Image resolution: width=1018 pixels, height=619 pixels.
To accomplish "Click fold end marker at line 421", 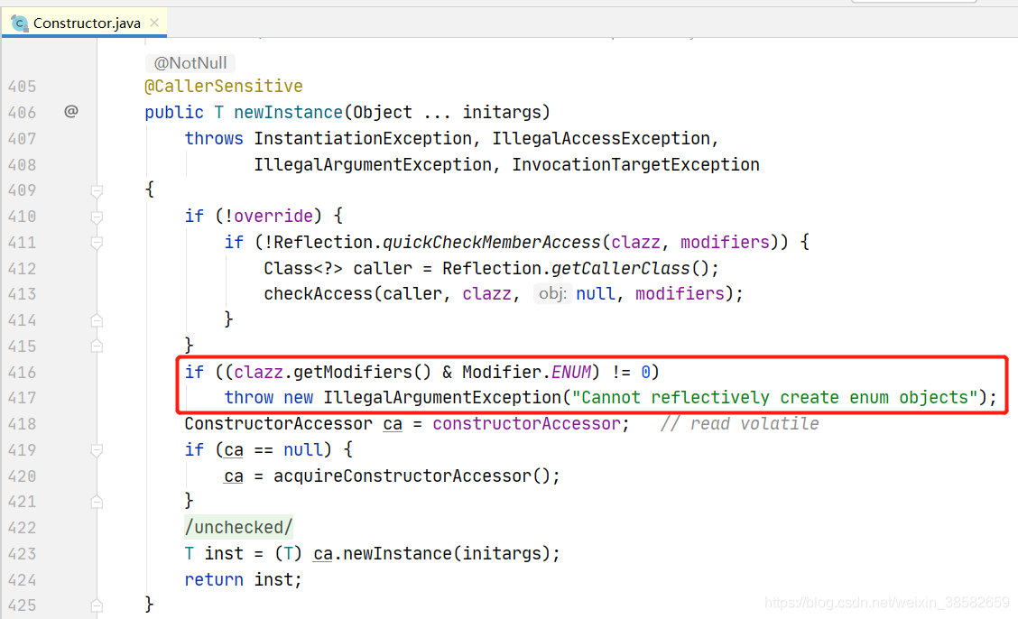I will [97, 502].
